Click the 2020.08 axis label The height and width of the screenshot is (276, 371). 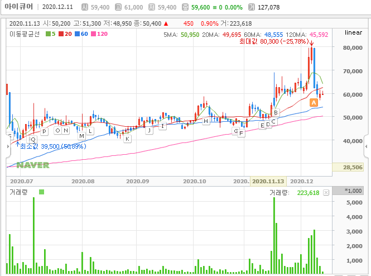coord(83,182)
